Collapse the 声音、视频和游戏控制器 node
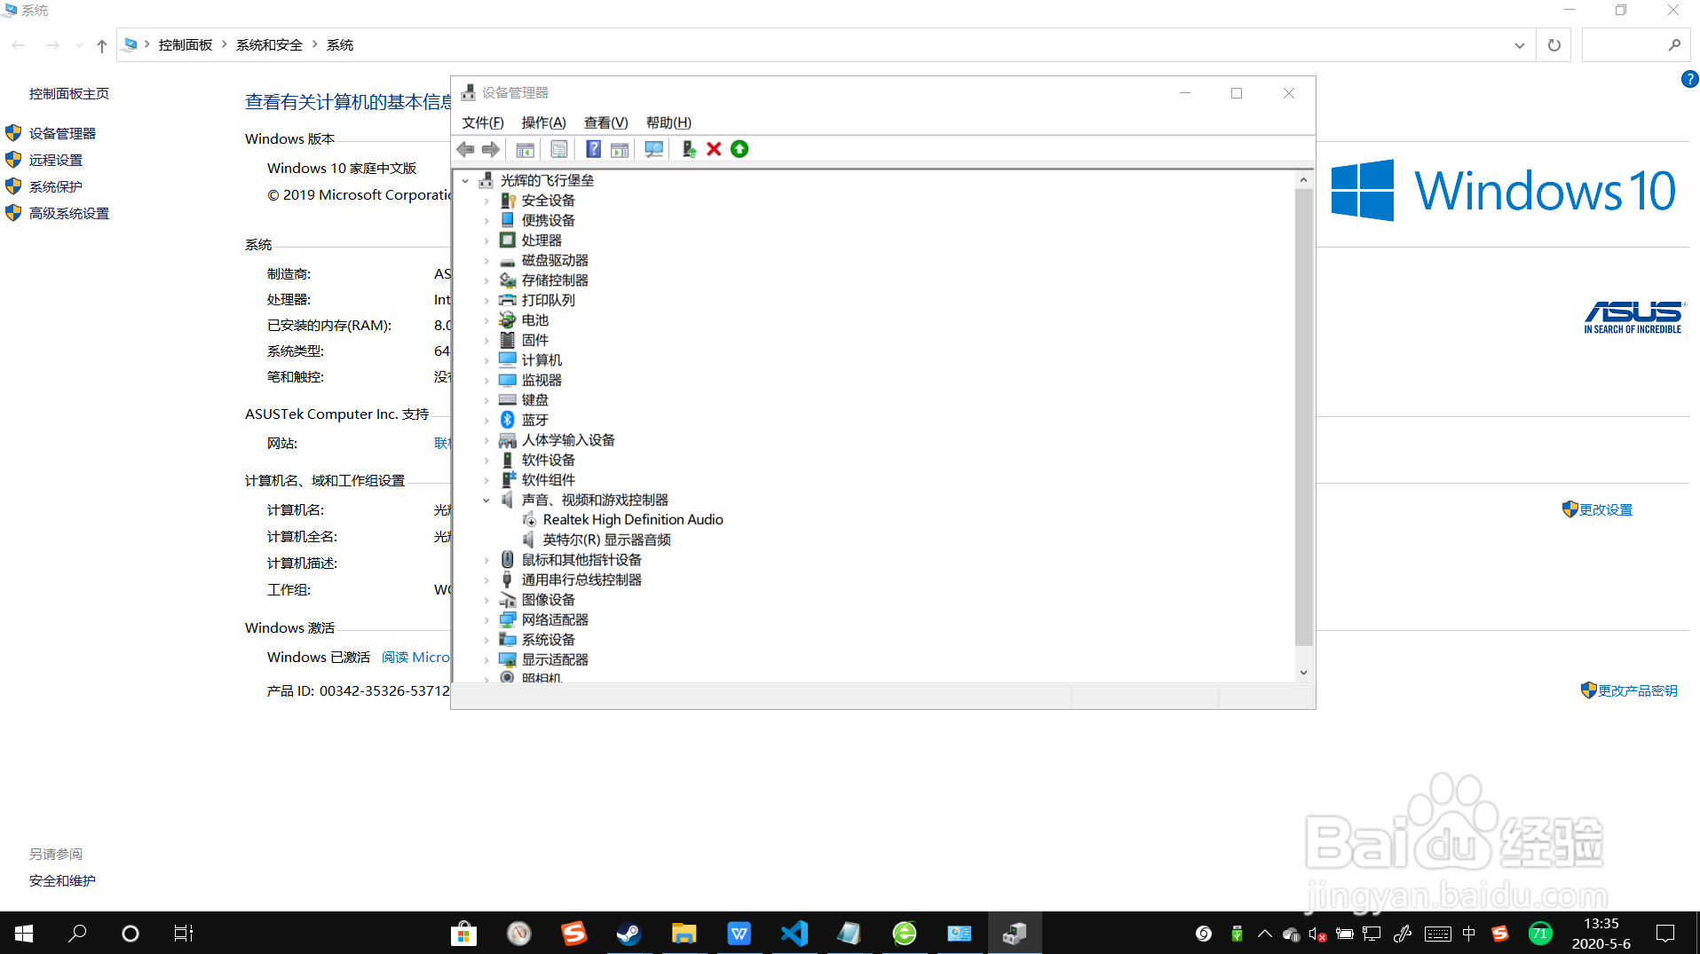Viewport: 1700px width, 954px height. tap(486, 500)
